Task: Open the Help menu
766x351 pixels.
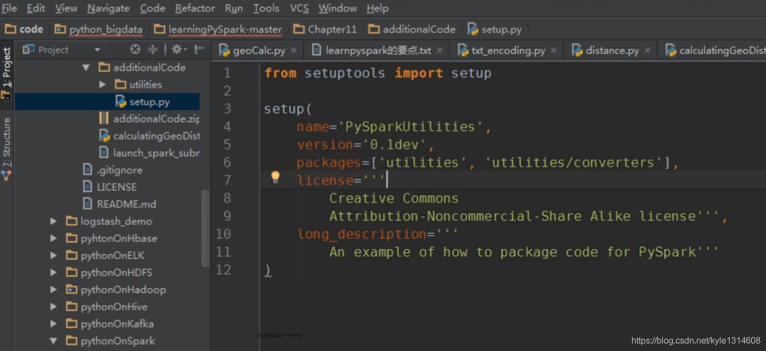Action: point(377,8)
